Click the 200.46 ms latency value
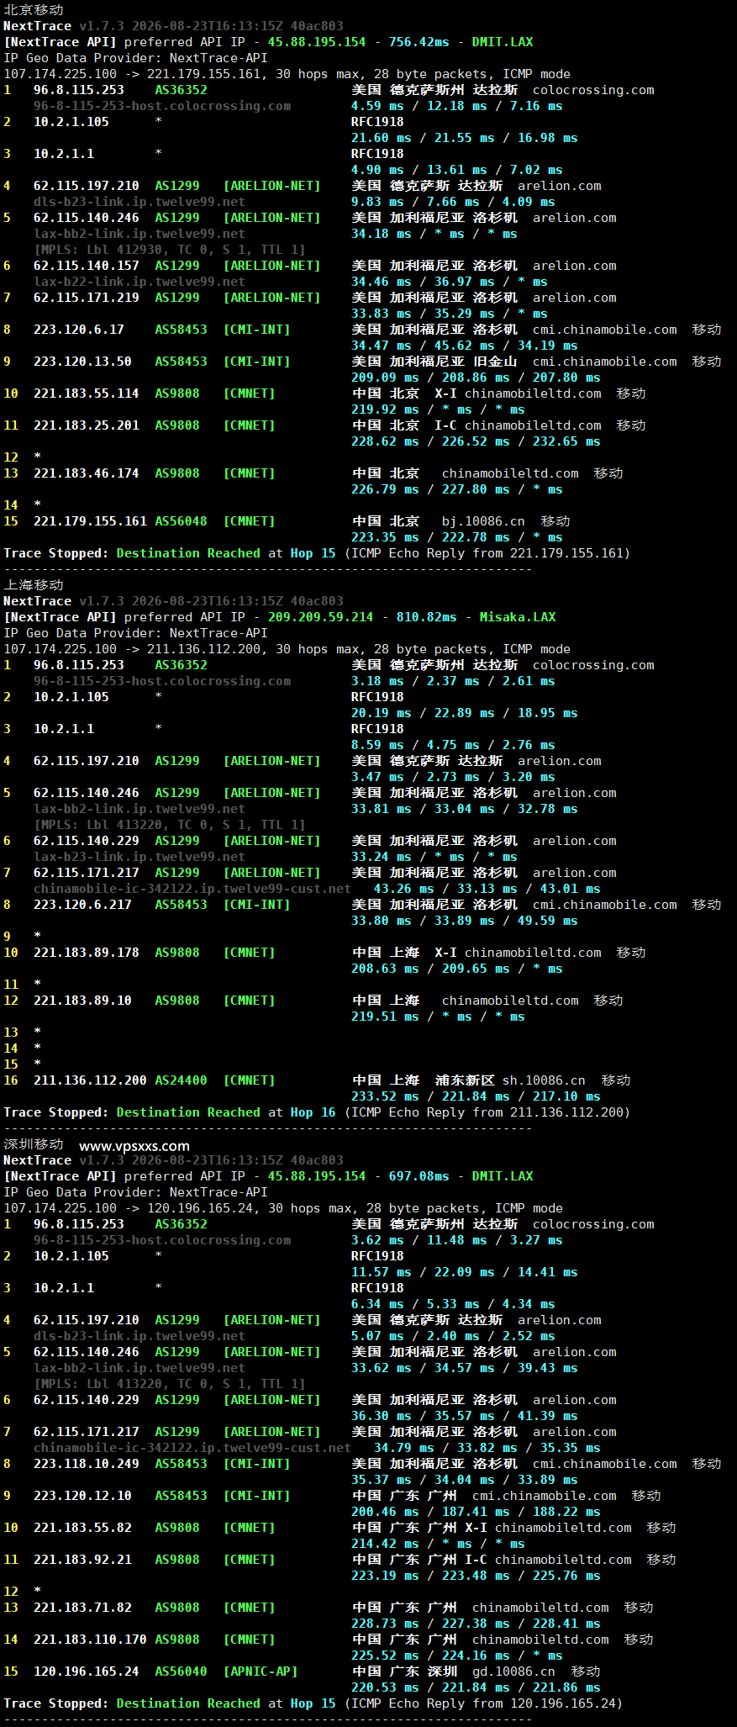Screen dimensions: 737x1727 click(x=385, y=1512)
